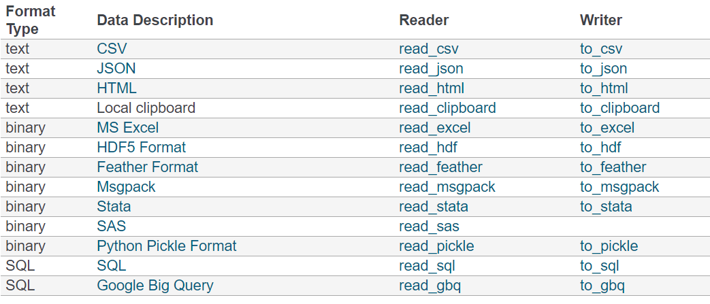
Task: Open the Stata link
Action: tap(114, 207)
